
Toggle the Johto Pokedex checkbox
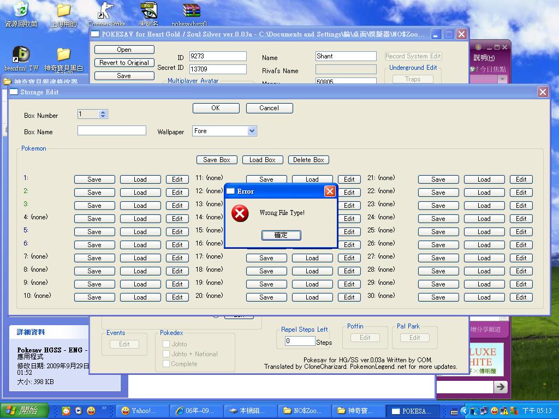pos(166,344)
